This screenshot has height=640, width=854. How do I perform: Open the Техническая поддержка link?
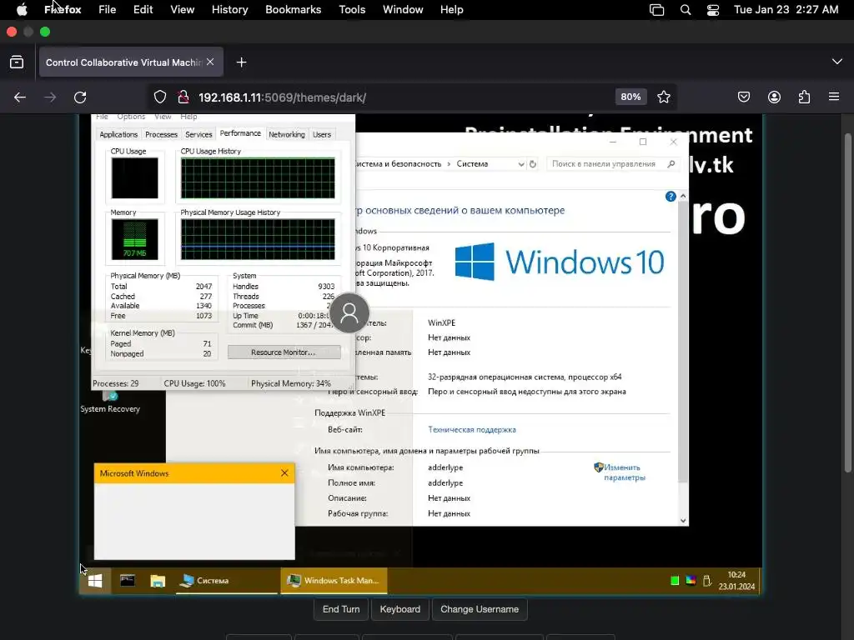tap(472, 429)
